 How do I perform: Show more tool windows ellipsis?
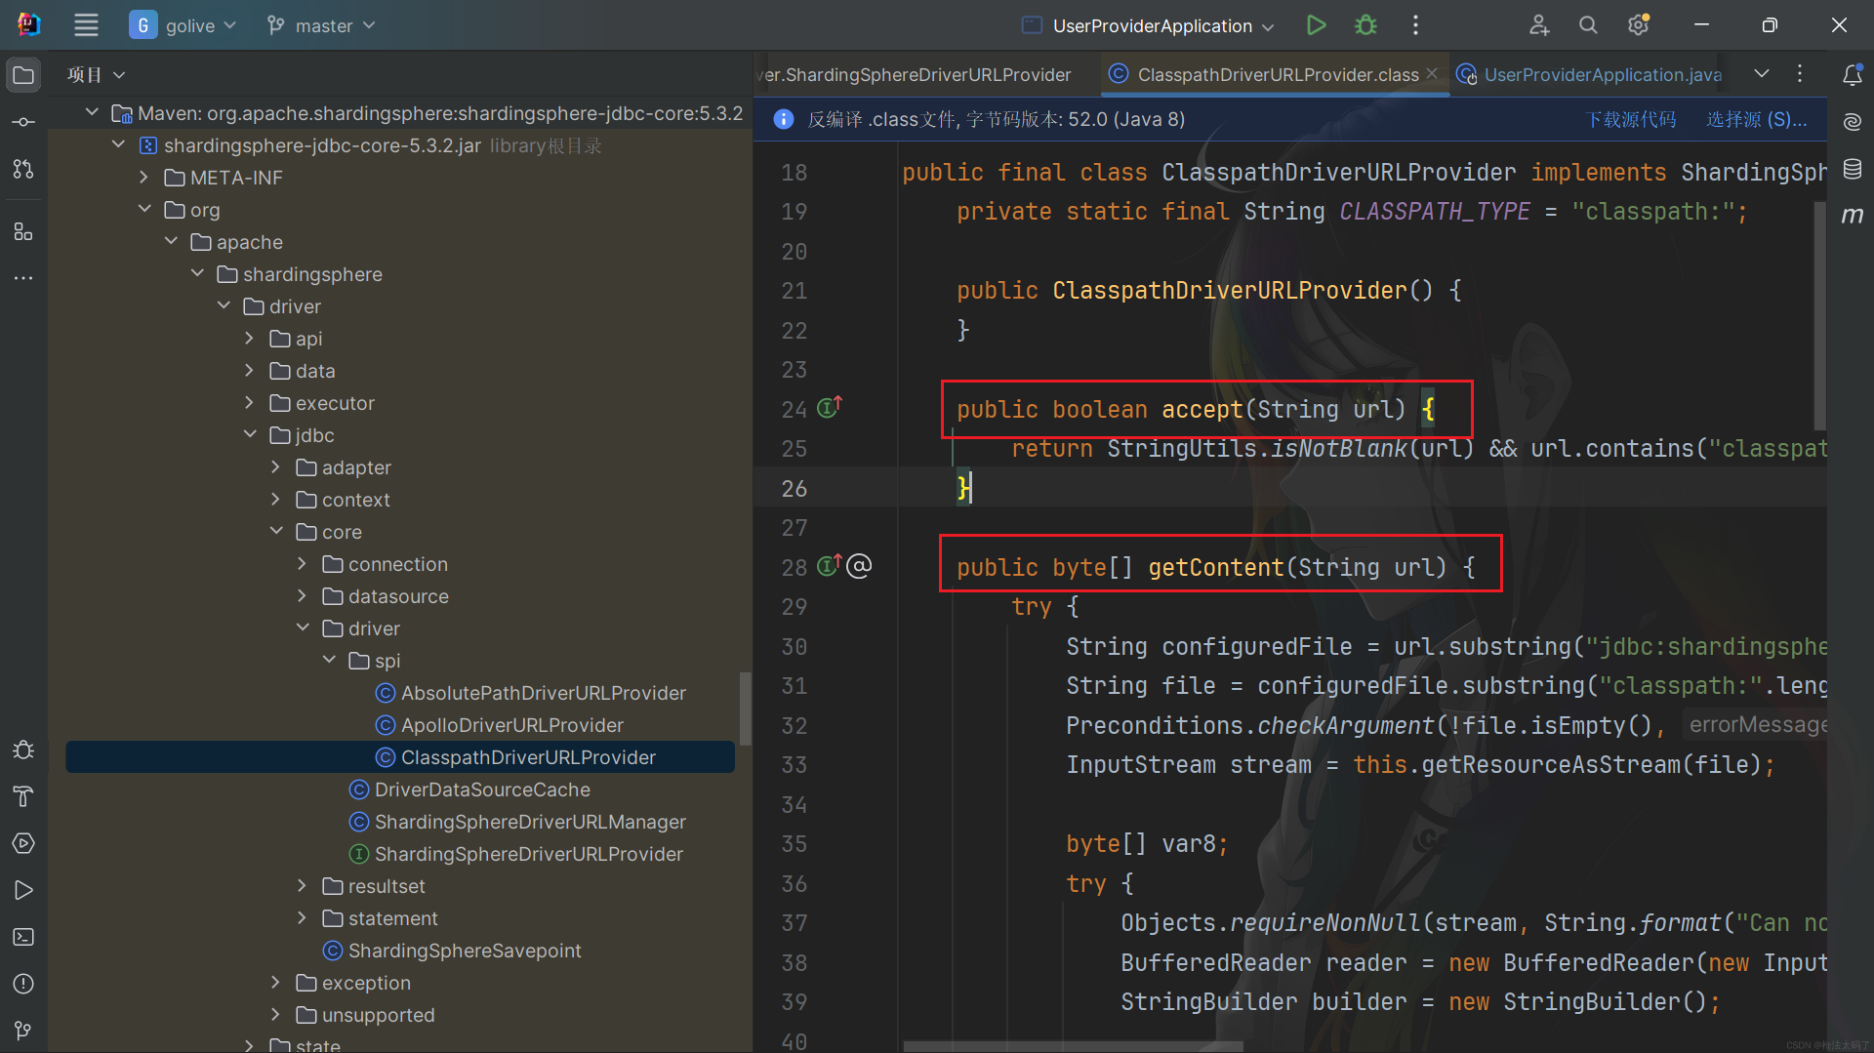pos(23,278)
